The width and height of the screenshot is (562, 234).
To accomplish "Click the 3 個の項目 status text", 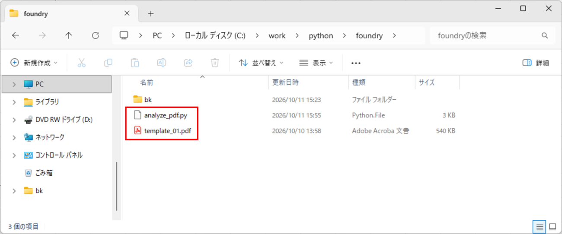I will point(23,226).
